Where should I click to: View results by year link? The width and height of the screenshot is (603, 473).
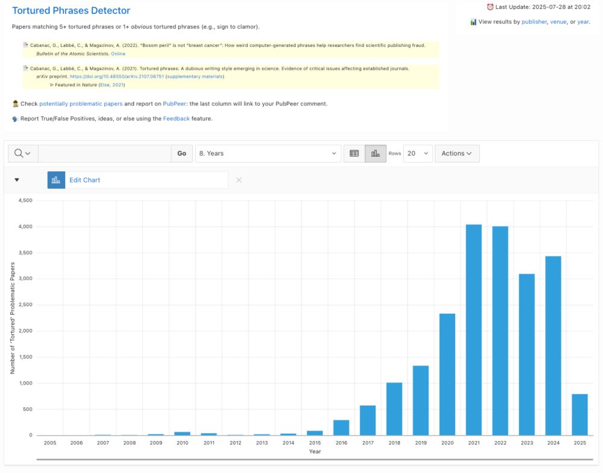(582, 22)
